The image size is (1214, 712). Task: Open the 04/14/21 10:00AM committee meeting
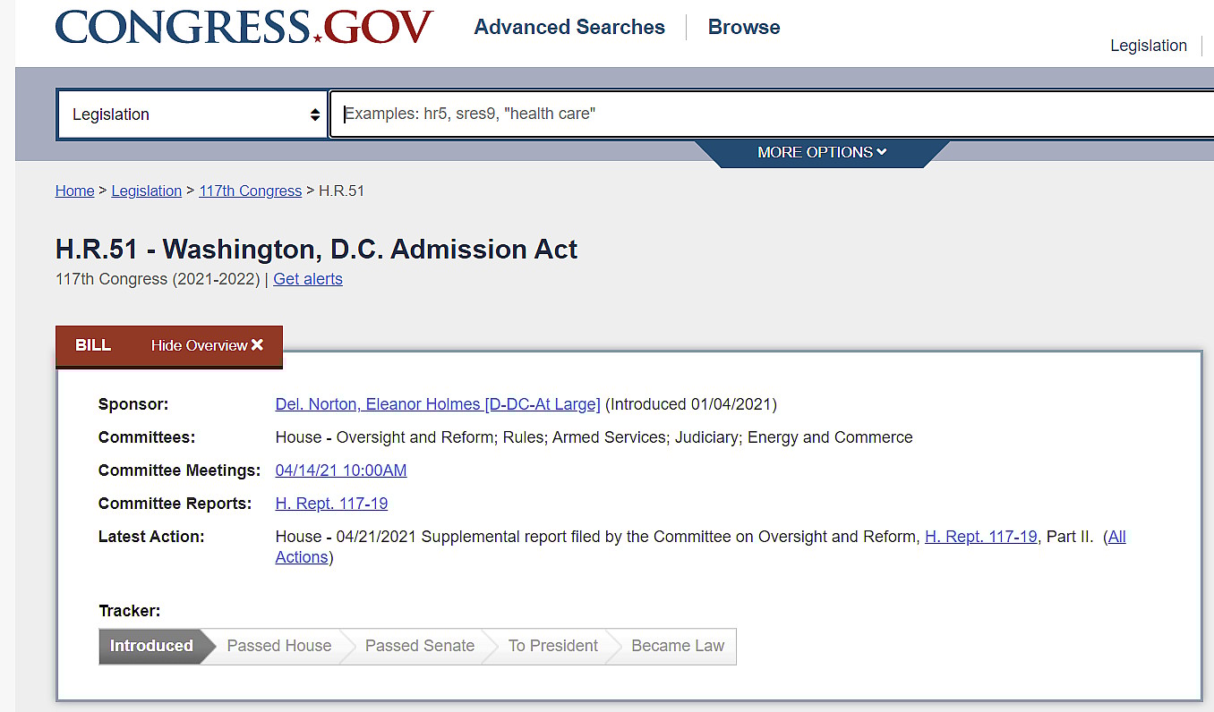(340, 470)
